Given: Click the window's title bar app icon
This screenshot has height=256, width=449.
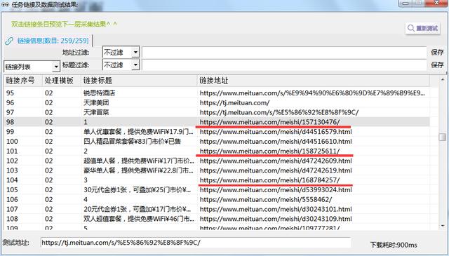Looking at the screenshot, I should click(x=5, y=5).
